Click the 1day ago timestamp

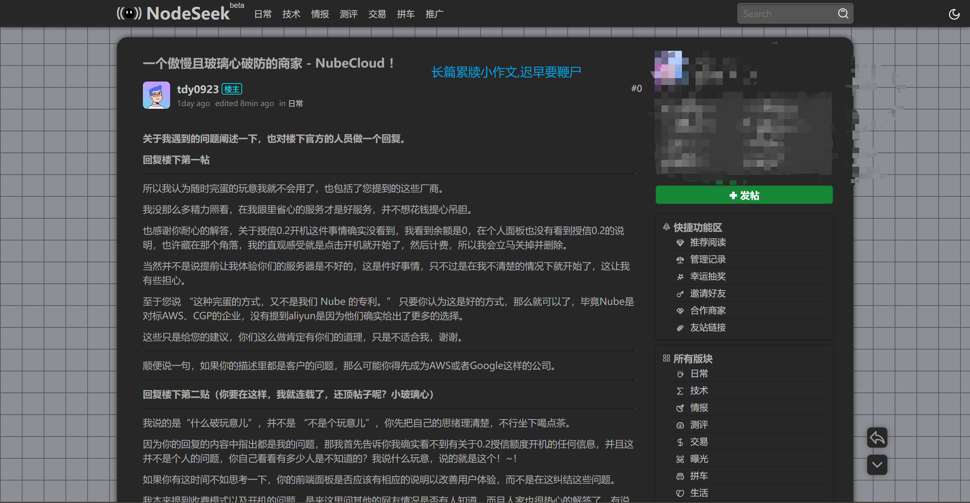(x=194, y=104)
